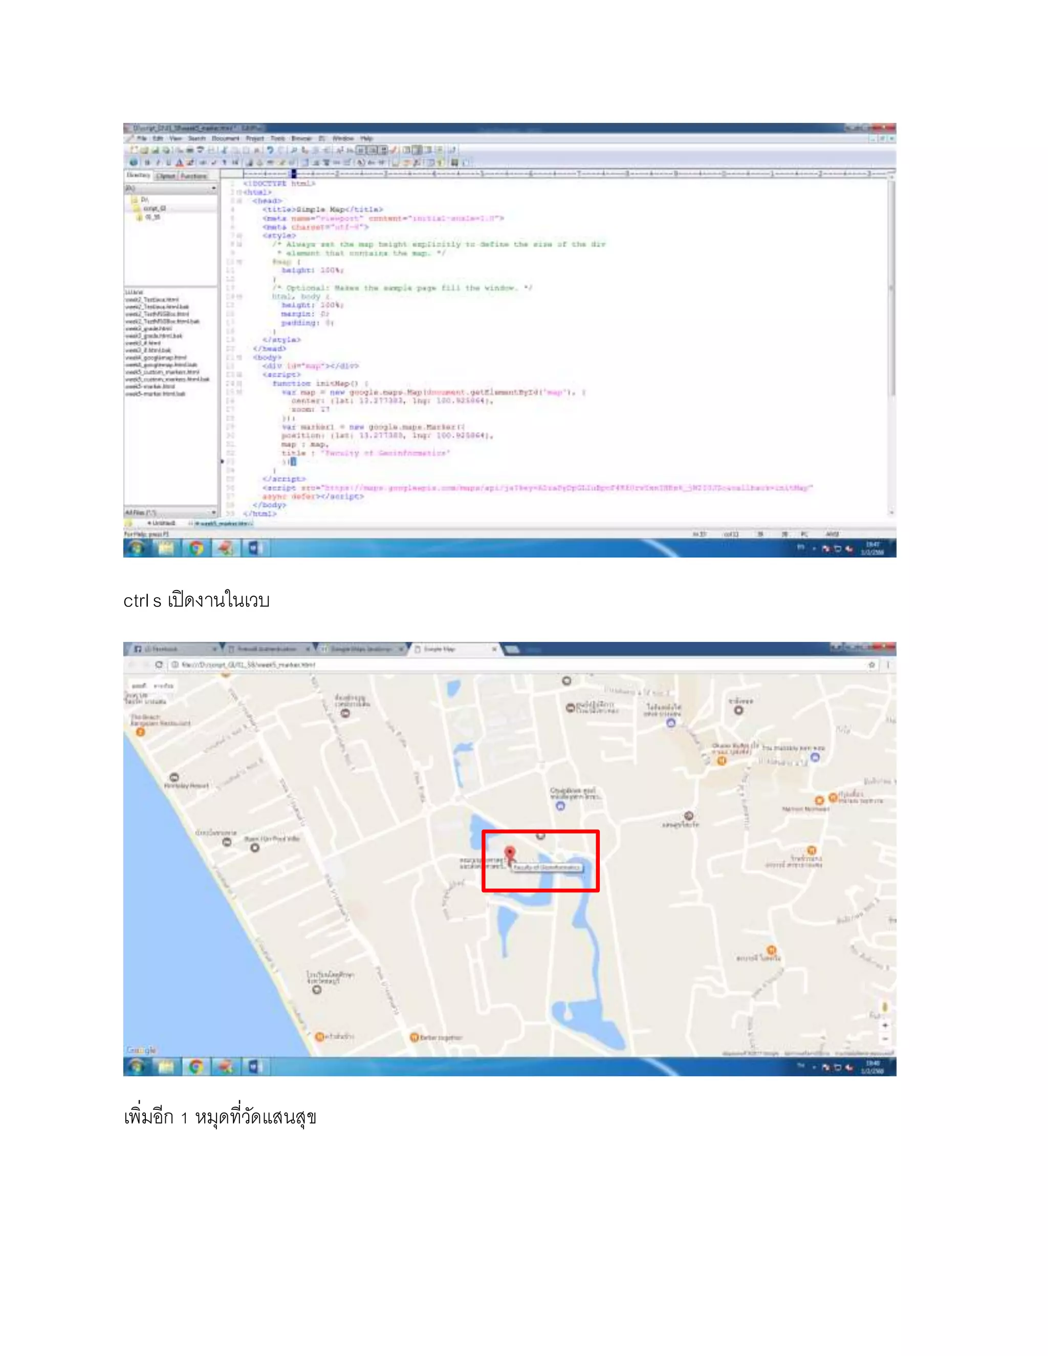Switch to the Directory panel tab
The image size is (1048, 1356).
pyautogui.click(x=139, y=176)
